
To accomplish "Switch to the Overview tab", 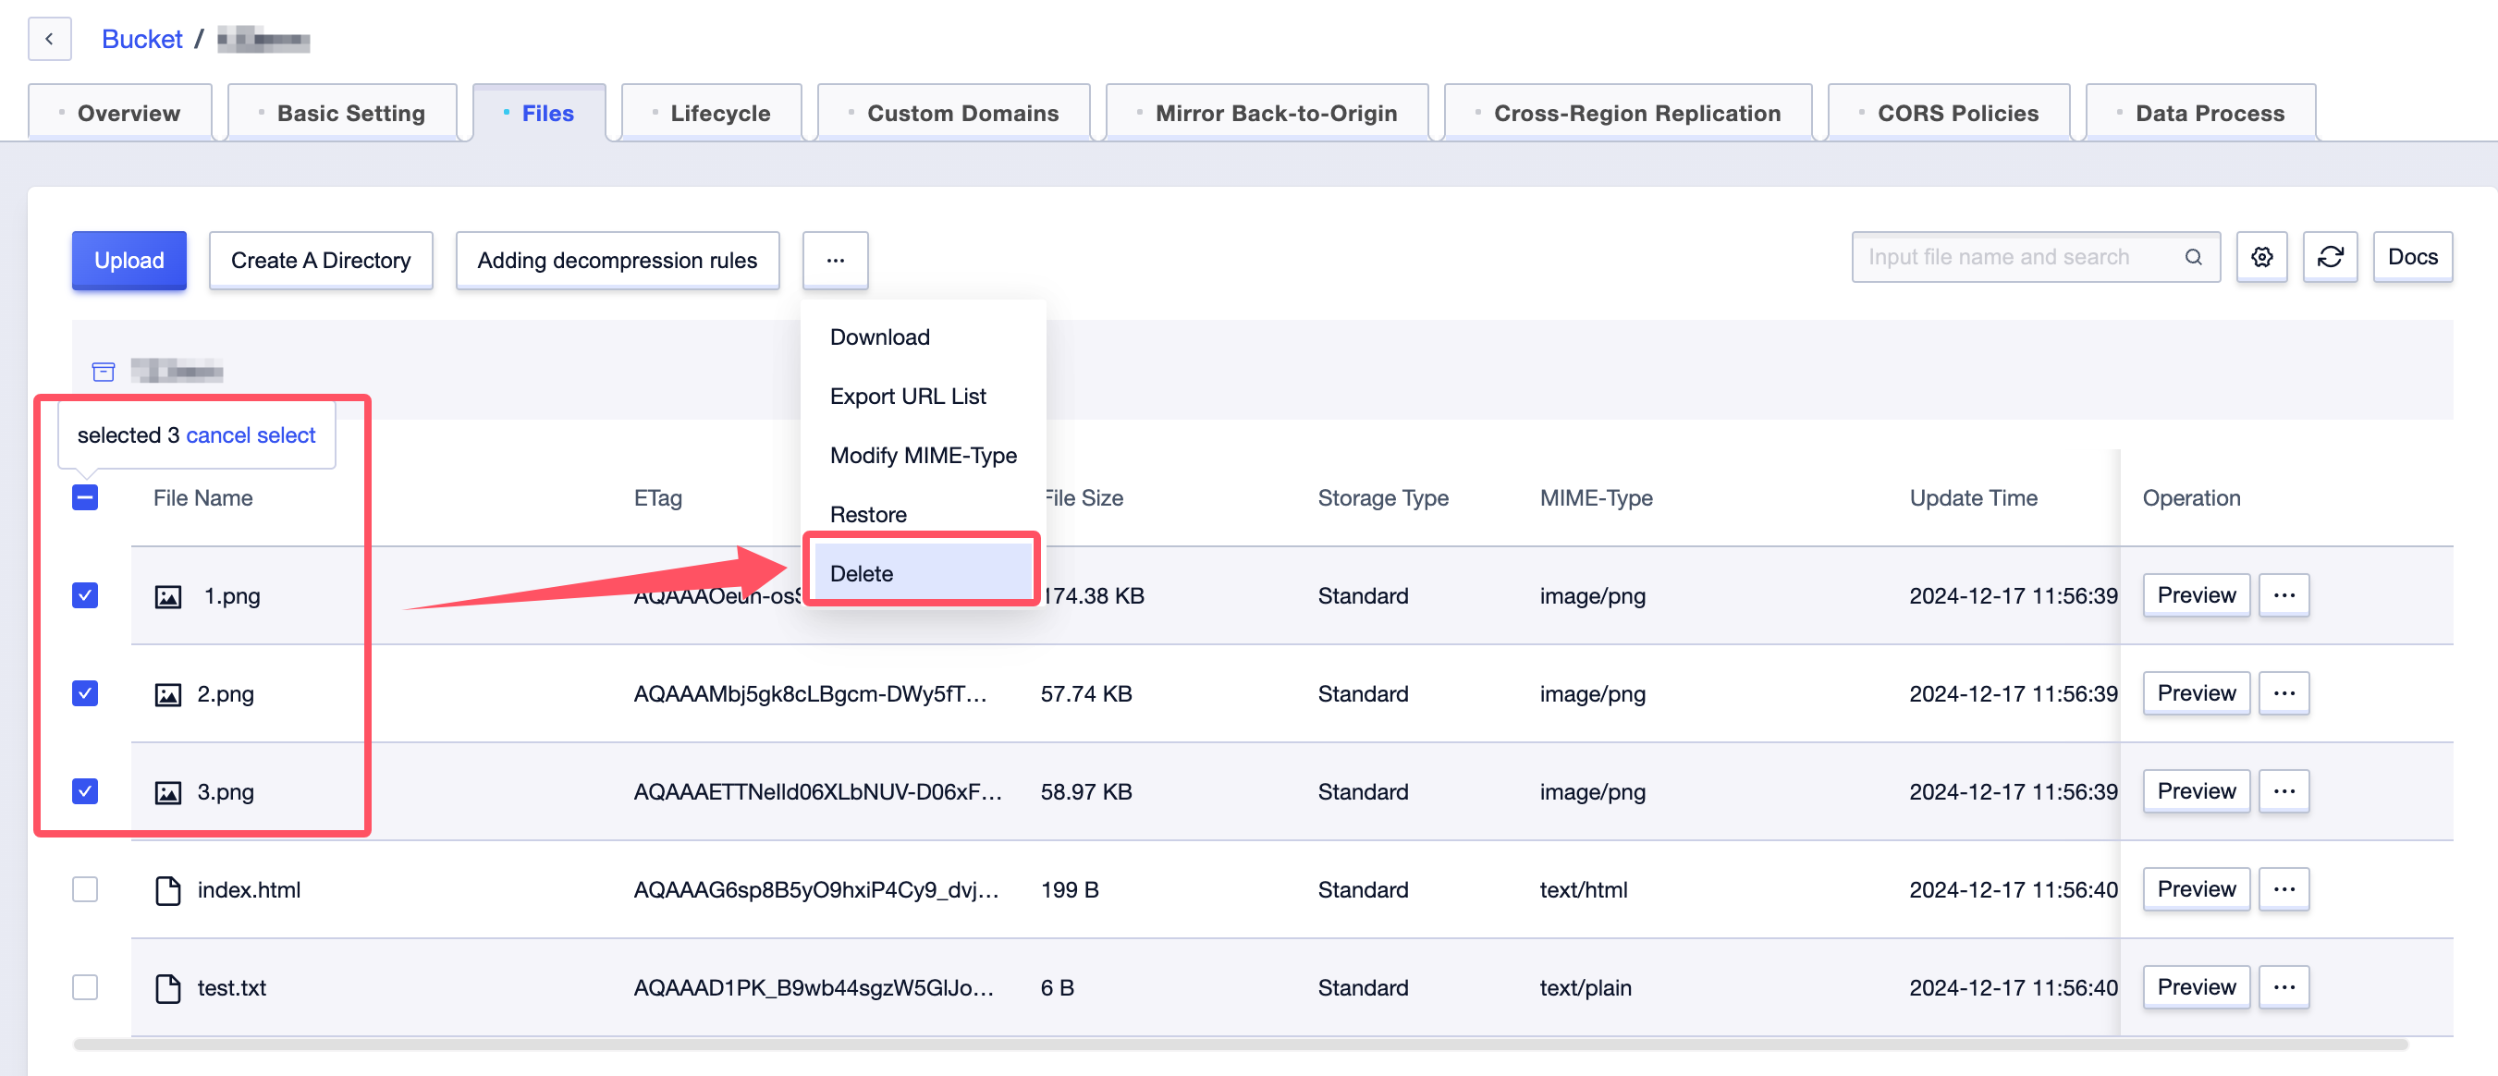I will 120,113.
